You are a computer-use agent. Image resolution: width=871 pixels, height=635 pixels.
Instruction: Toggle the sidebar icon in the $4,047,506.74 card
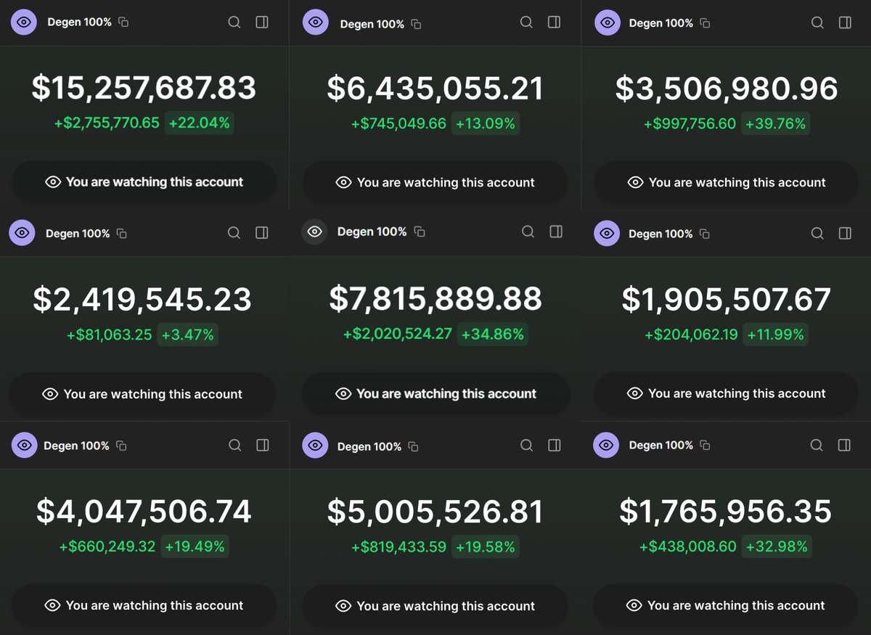click(263, 445)
